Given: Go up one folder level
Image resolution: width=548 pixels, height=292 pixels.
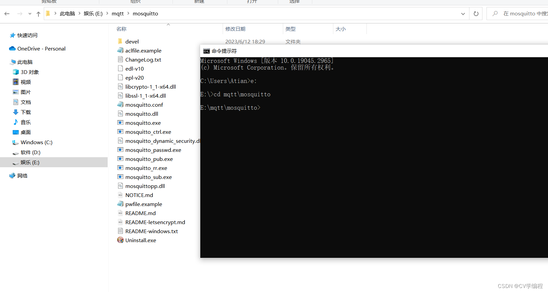Looking at the screenshot, I should (38, 14).
